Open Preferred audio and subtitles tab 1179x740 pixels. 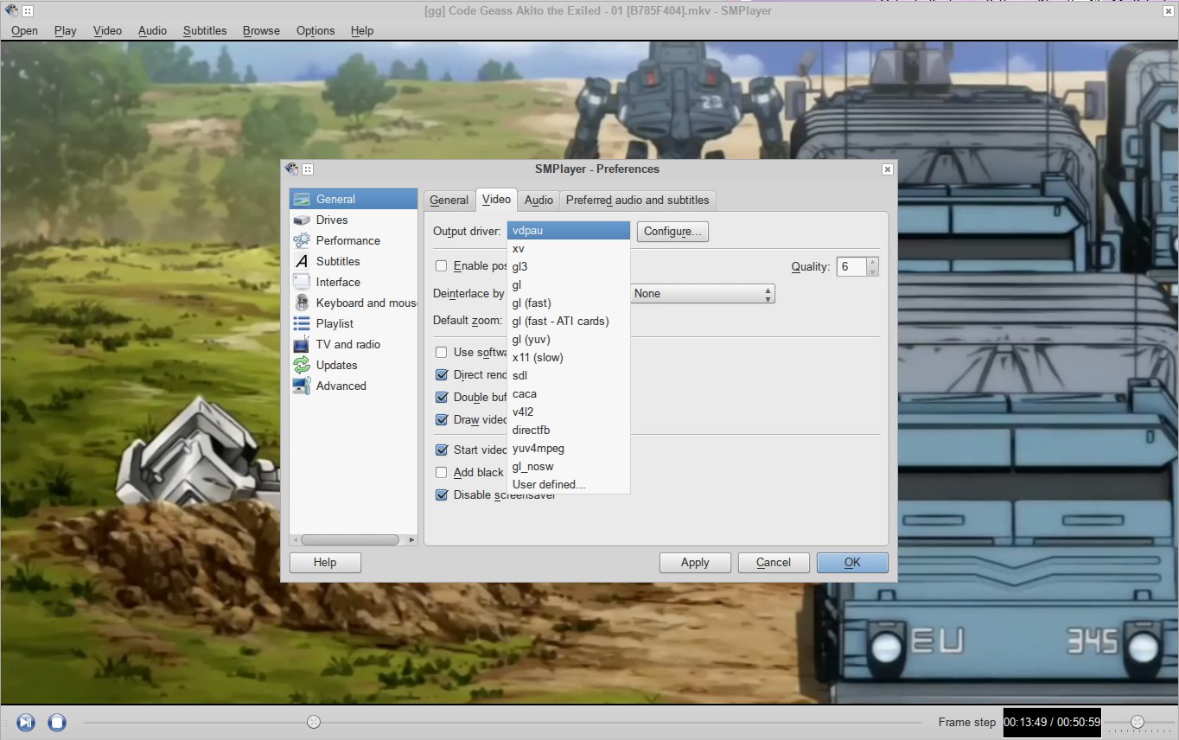pyautogui.click(x=637, y=201)
